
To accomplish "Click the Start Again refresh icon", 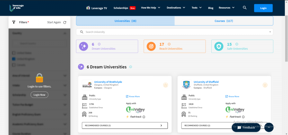I will coord(65,22).
